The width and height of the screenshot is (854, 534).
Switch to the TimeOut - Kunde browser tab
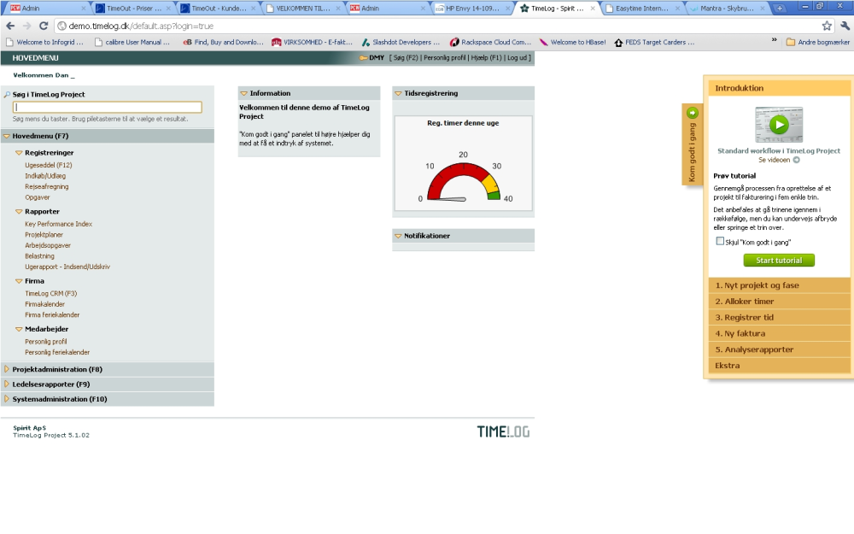(x=218, y=9)
